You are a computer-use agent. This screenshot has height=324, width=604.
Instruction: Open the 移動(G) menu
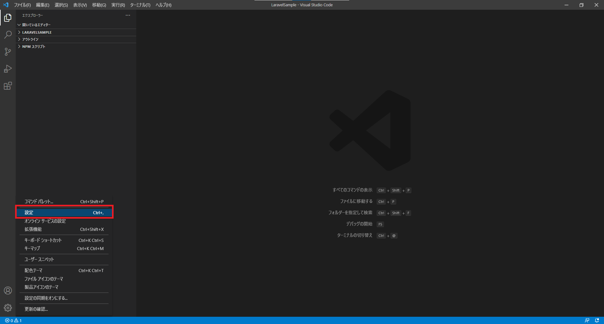[x=99, y=5]
